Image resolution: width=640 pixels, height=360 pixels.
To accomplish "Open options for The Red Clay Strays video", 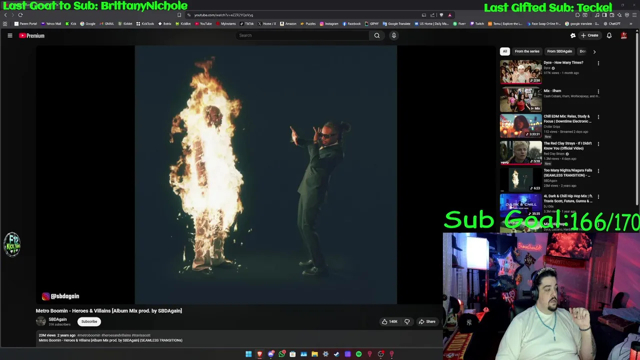I will pyautogui.click(x=598, y=144).
